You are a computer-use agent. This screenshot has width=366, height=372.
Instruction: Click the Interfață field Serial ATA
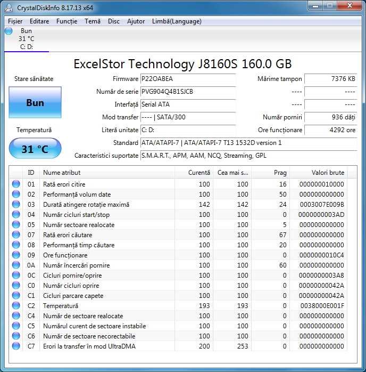coord(188,104)
